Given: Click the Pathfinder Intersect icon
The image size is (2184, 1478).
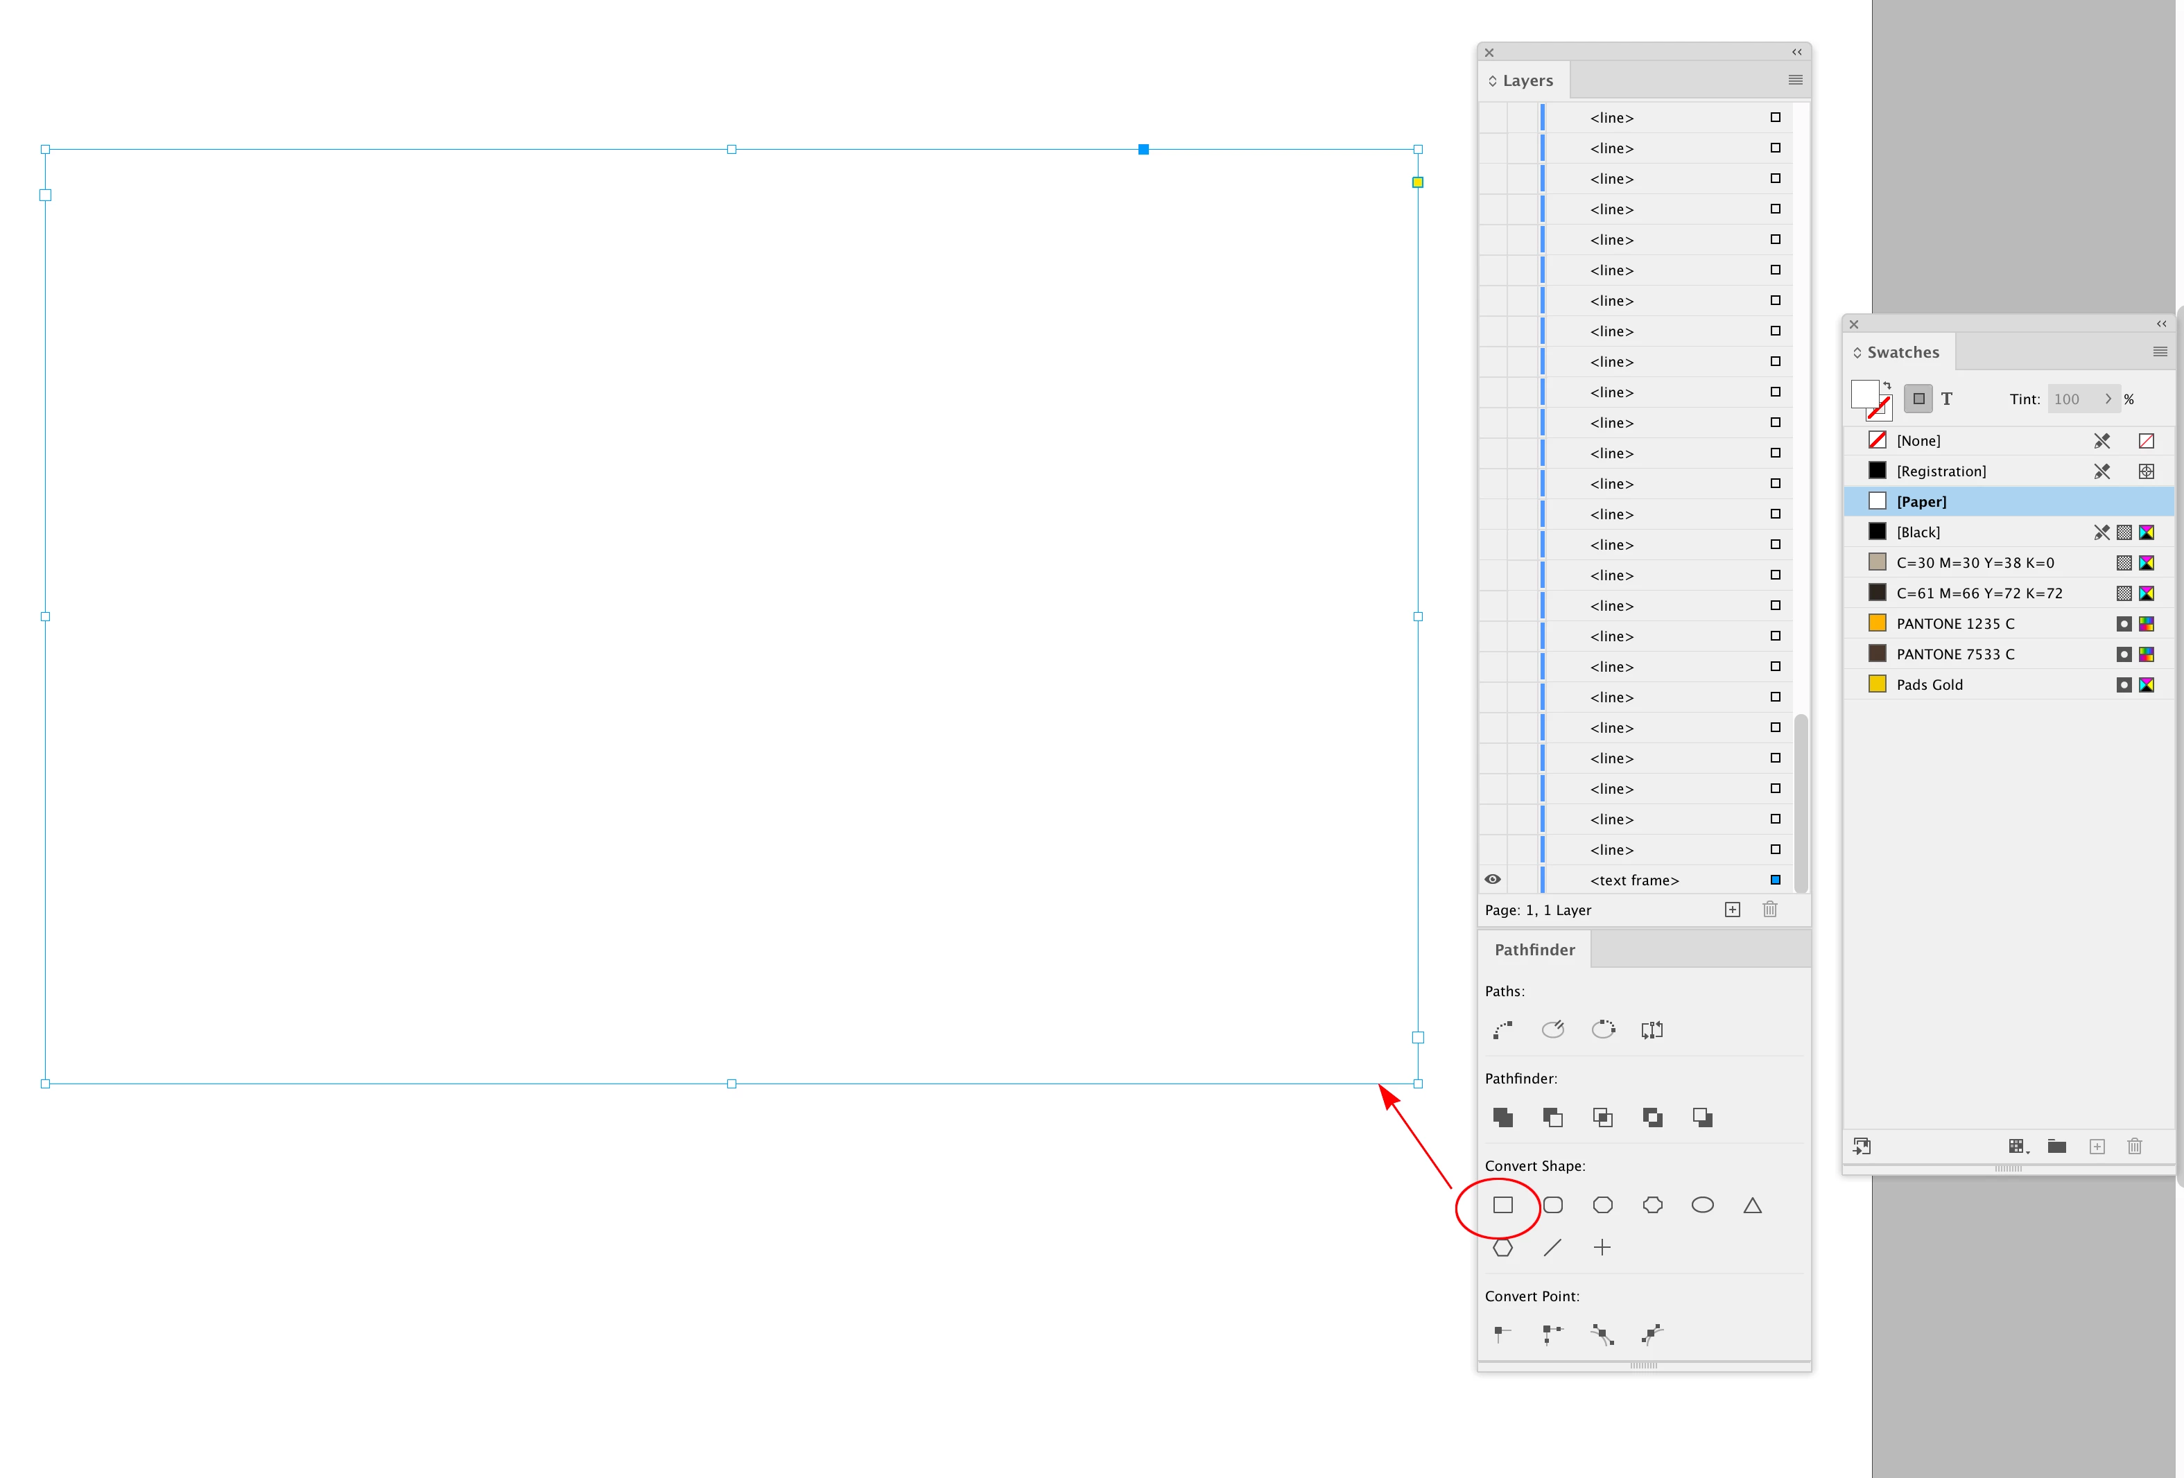Looking at the screenshot, I should (x=1602, y=1118).
